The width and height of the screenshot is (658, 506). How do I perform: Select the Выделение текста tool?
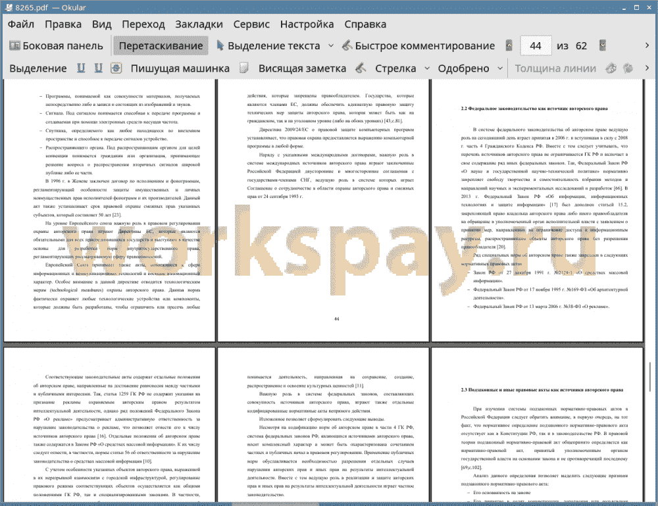pyautogui.click(x=268, y=46)
